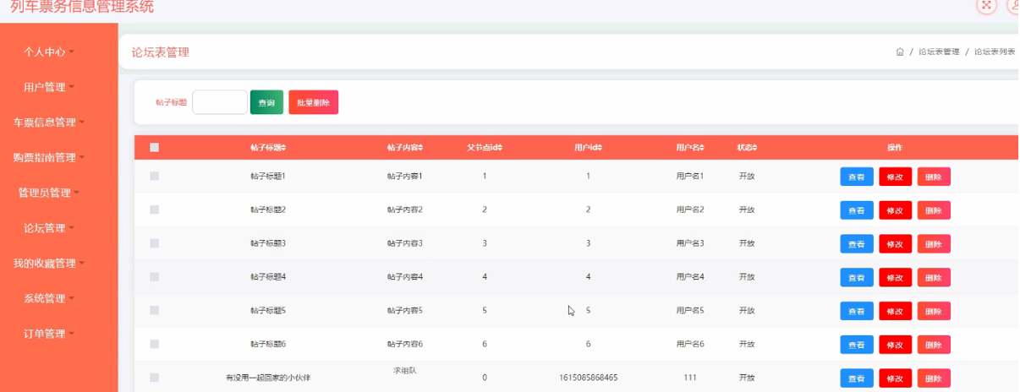The height and width of the screenshot is (392, 1020).
Task: Click 修改 for user 111's post
Action: tap(896, 378)
